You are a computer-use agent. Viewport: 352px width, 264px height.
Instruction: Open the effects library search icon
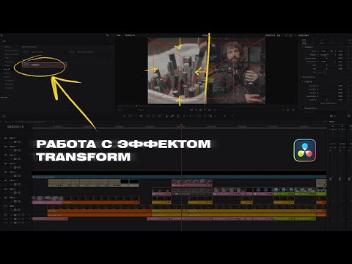[x=107, y=35]
